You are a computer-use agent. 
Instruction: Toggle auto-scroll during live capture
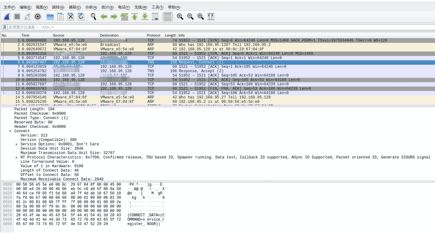click(155, 16)
